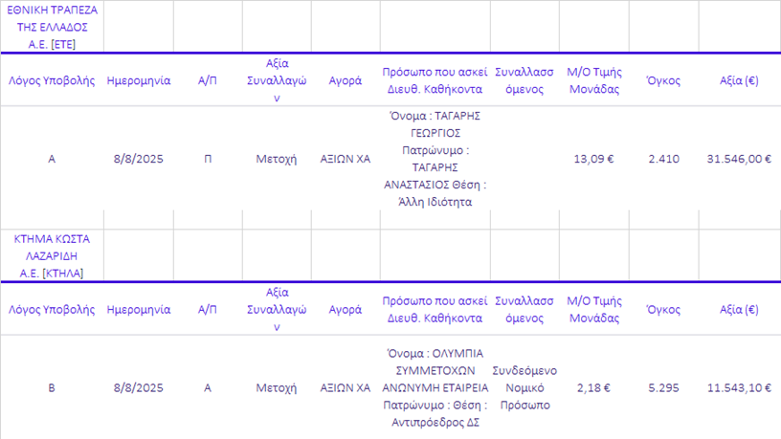This screenshot has width=781, height=439.
Task: Click the unit price 13,09 €
Action: 593,159
